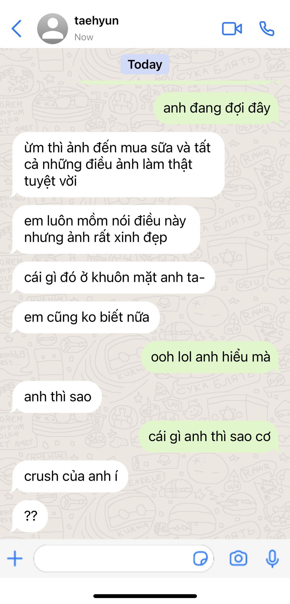Select the message 'anh thì sao'
Image resolution: width=290 pixels, height=604 pixels.
(57, 397)
